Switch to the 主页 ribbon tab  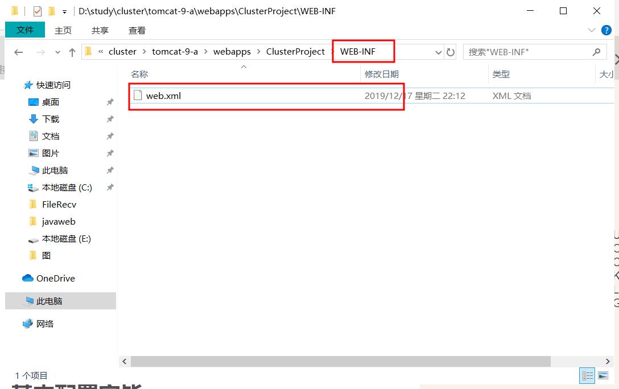pyautogui.click(x=63, y=30)
